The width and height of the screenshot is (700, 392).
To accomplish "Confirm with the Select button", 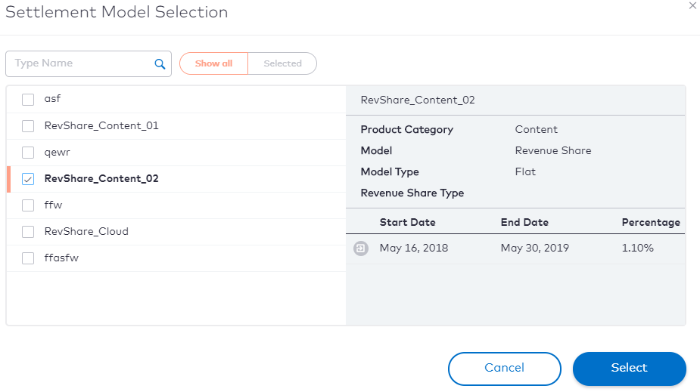I will 630,369.
